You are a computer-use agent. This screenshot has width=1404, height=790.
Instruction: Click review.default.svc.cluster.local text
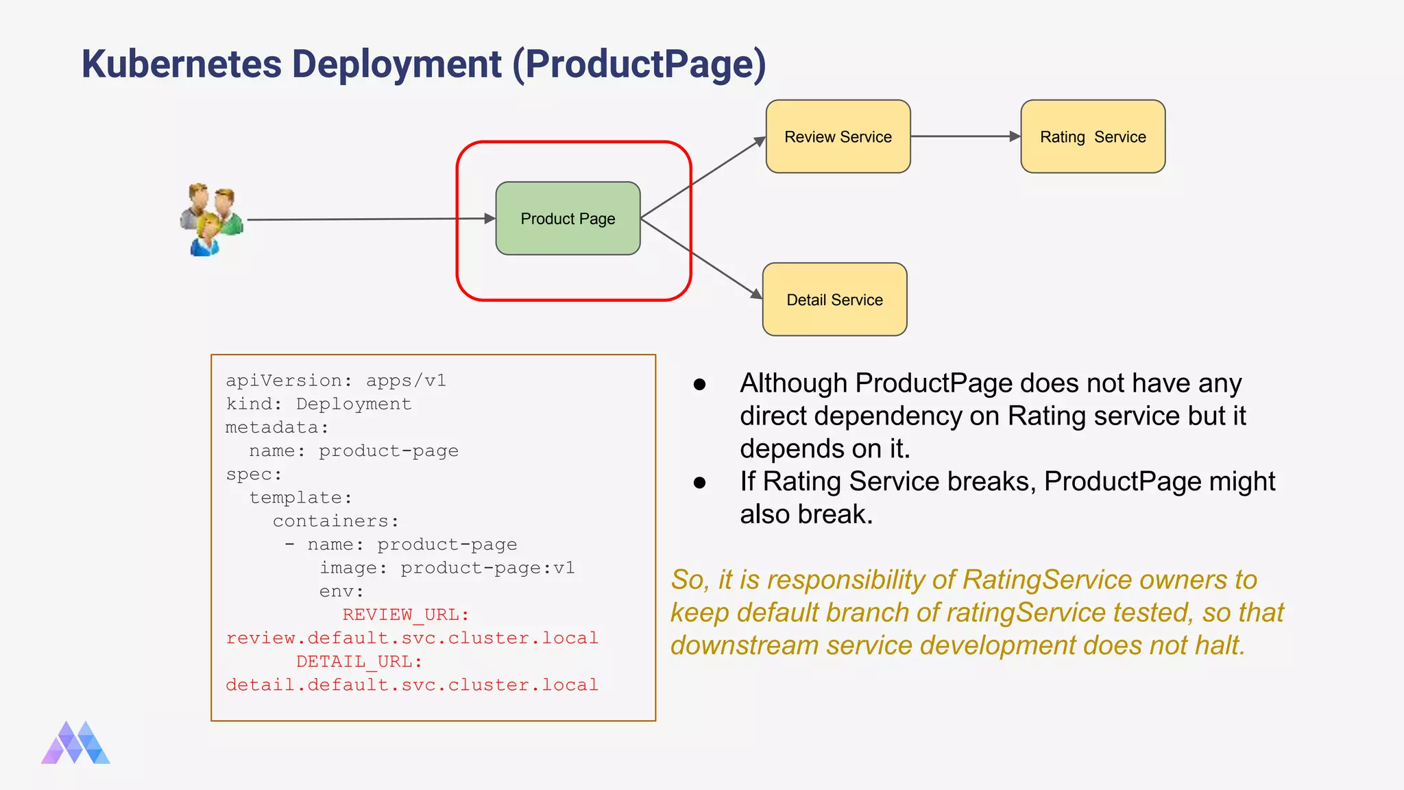[x=412, y=638]
